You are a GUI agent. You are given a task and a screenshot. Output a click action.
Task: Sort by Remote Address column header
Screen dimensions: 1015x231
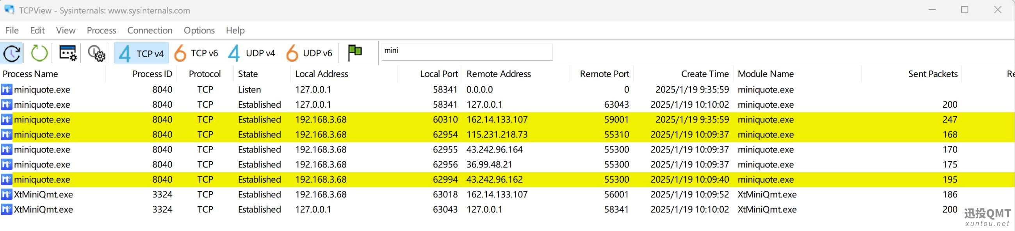(x=499, y=74)
